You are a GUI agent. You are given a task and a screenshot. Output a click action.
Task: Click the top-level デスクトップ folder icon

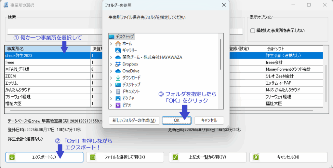click(112, 37)
